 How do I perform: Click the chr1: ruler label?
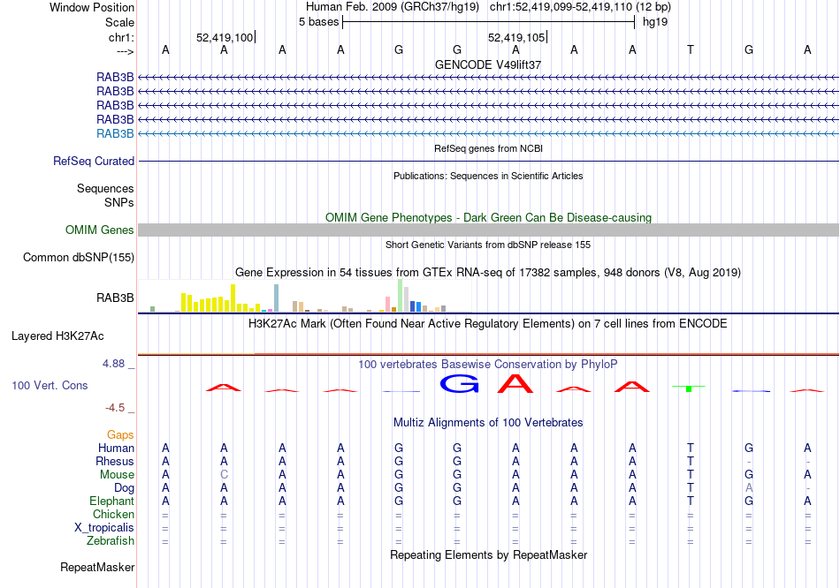[121, 37]
